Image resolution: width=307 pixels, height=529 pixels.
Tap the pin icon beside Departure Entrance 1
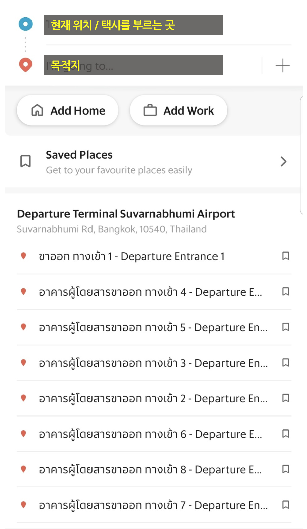[x=23, y=256]
